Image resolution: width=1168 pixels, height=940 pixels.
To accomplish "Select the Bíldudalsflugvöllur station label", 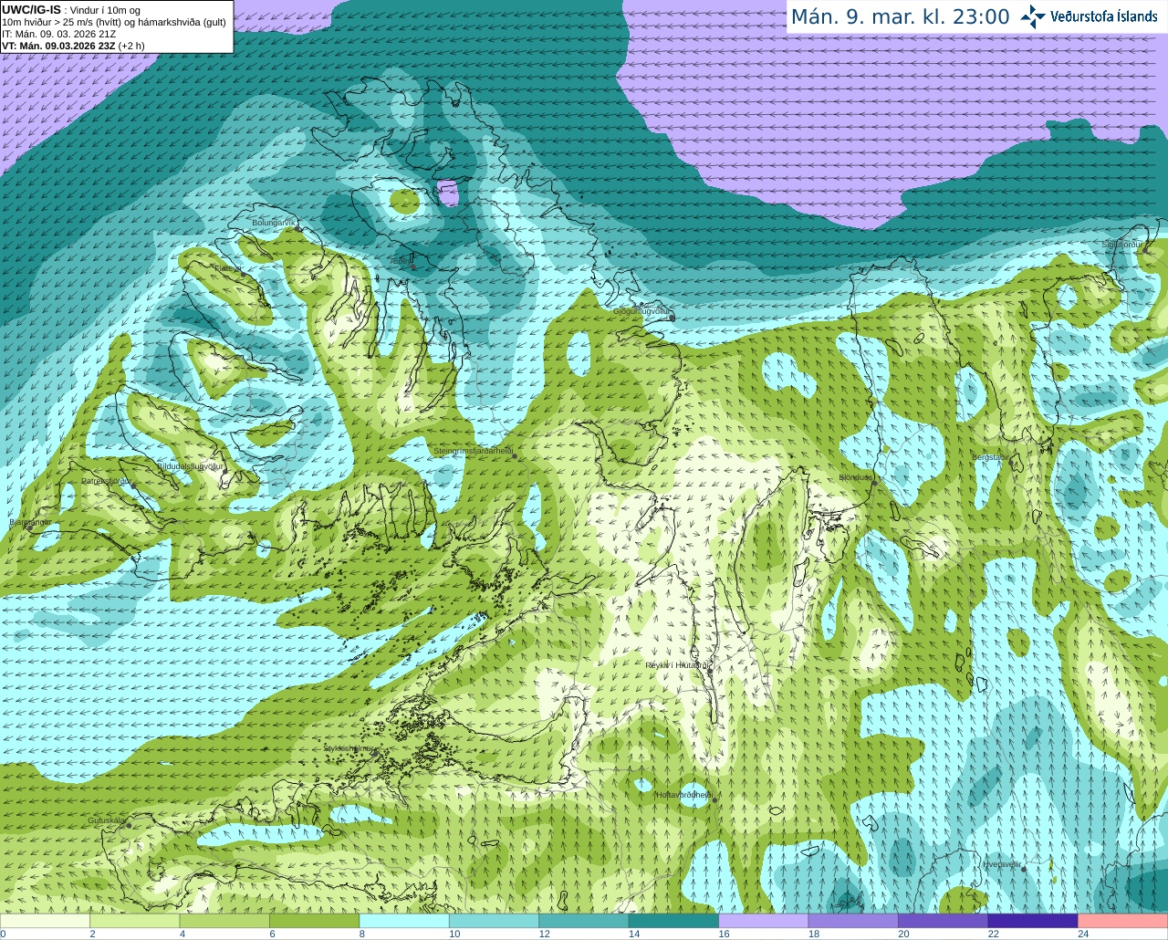I will 190,465.
